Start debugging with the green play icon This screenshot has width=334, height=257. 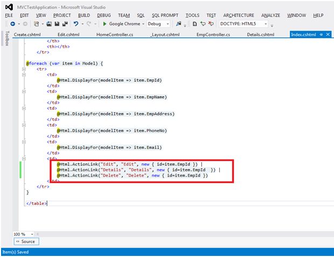tap(105, 24)
